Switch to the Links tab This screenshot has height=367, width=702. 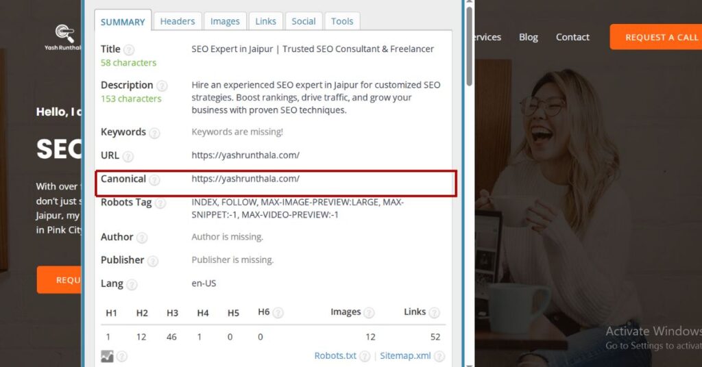[x=265, y=21]
